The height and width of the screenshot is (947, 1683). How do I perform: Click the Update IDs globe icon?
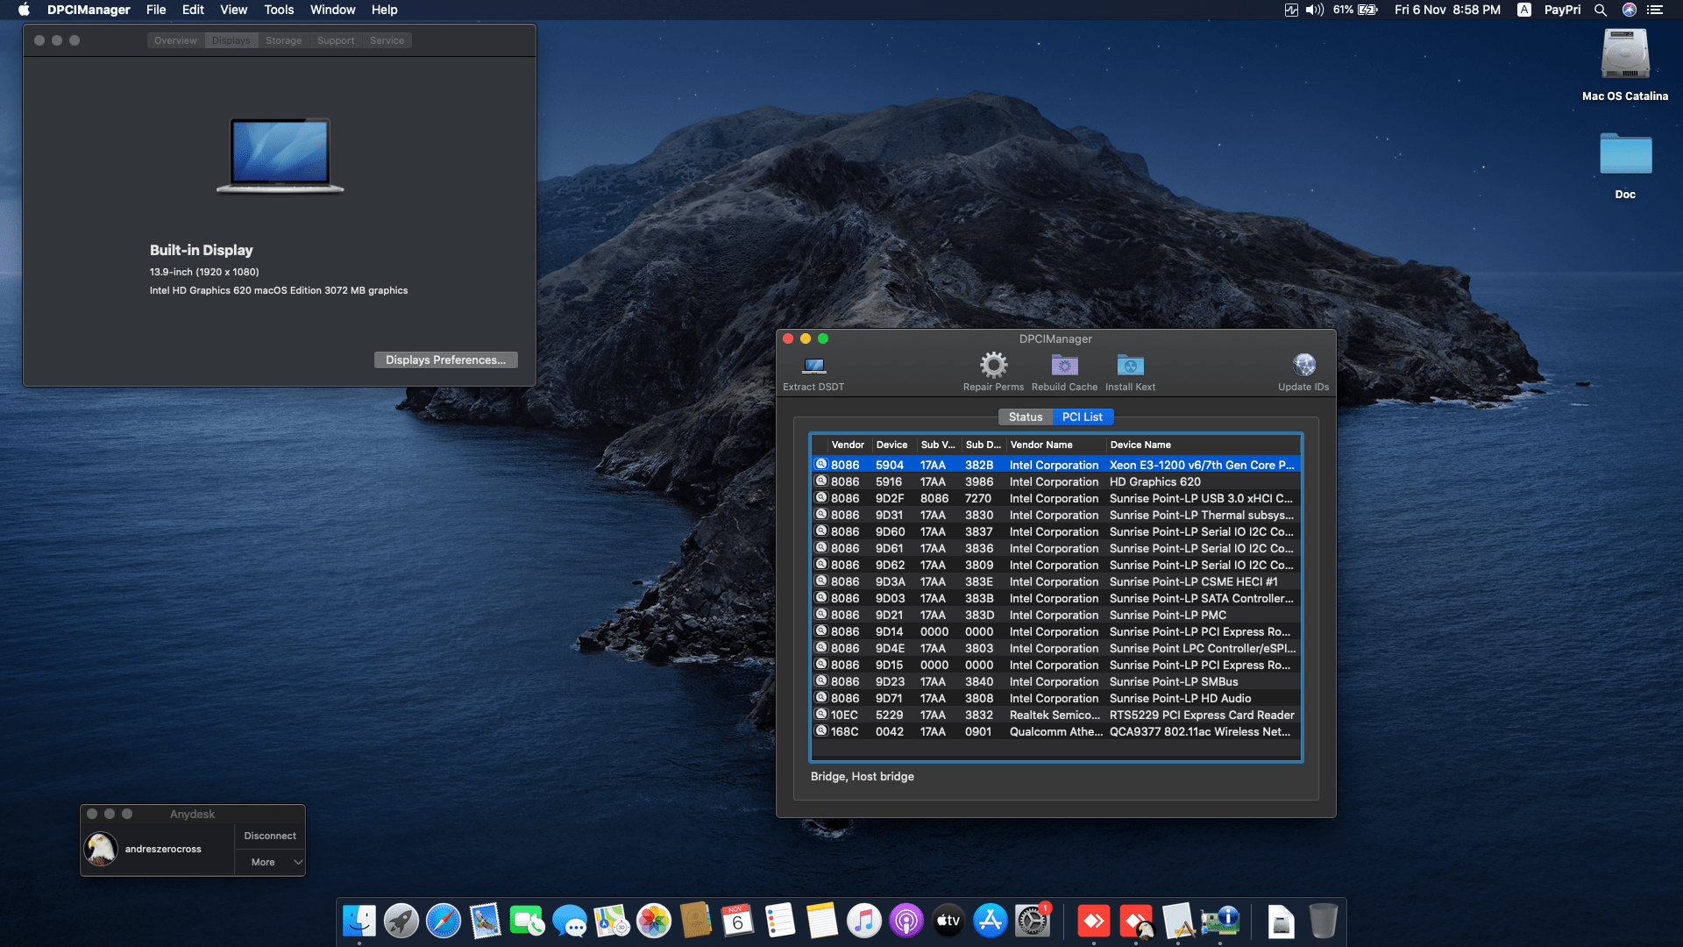1303,365
